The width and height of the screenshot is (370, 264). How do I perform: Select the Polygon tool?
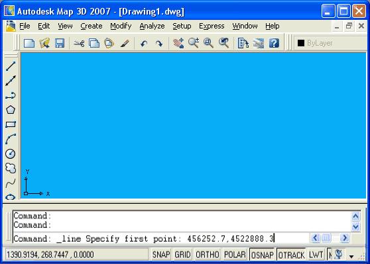pos(11,110)
